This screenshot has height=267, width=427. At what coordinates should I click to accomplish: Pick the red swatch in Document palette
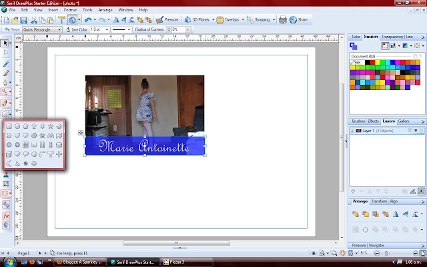coord(372,62)
